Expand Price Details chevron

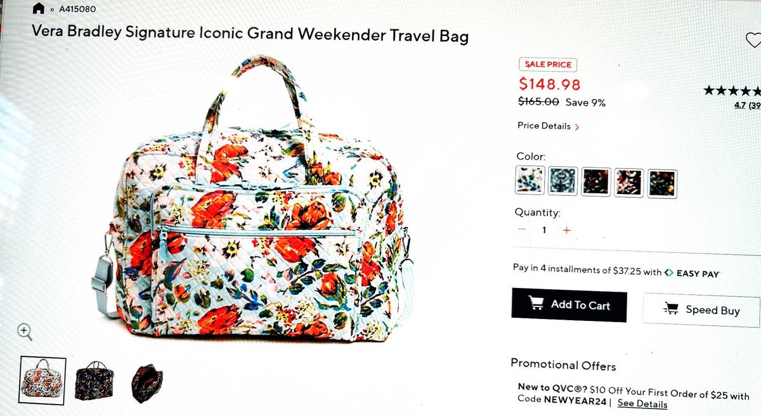576,127
